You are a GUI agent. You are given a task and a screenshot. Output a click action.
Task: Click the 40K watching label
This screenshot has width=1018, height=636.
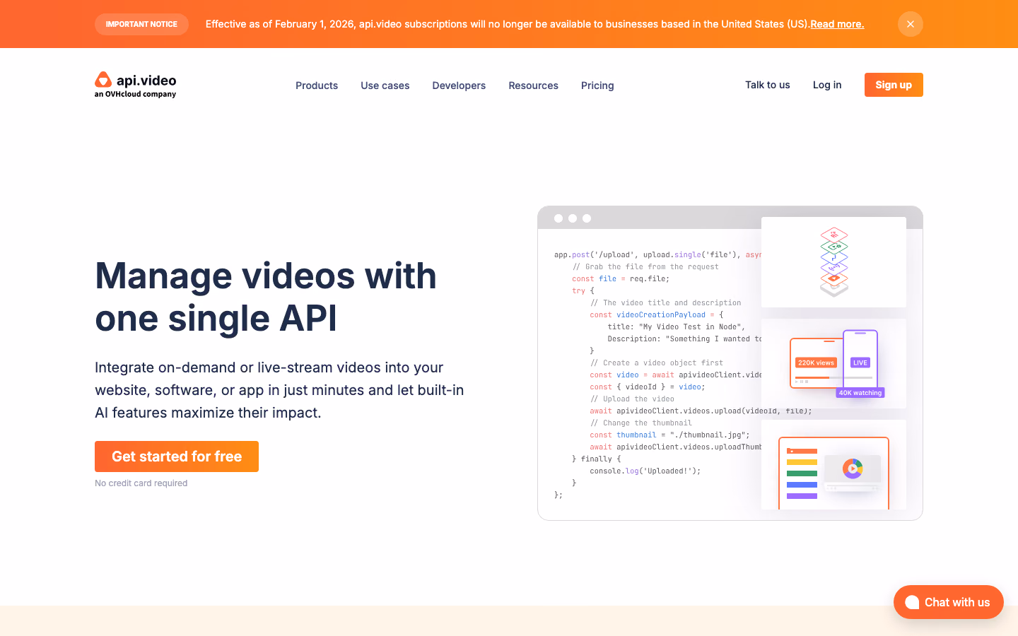[x=860, y=393]
